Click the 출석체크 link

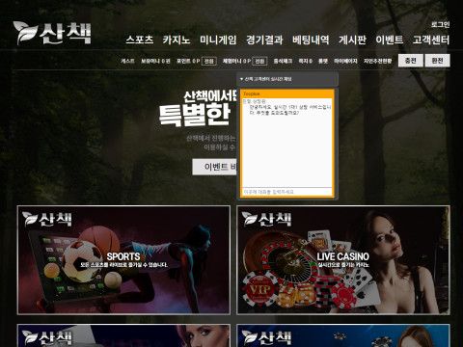coord(283,61)
